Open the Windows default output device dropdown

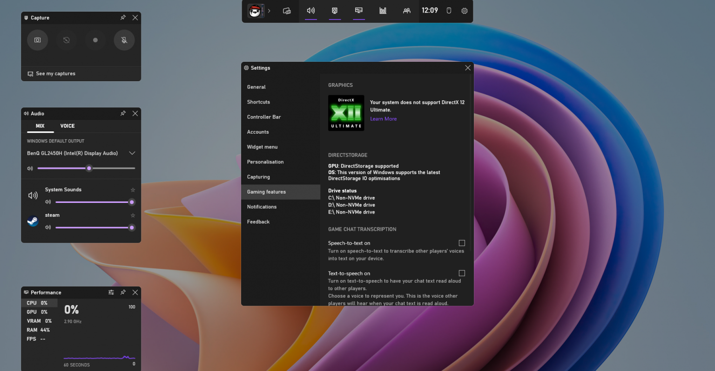tap(132, 153)
